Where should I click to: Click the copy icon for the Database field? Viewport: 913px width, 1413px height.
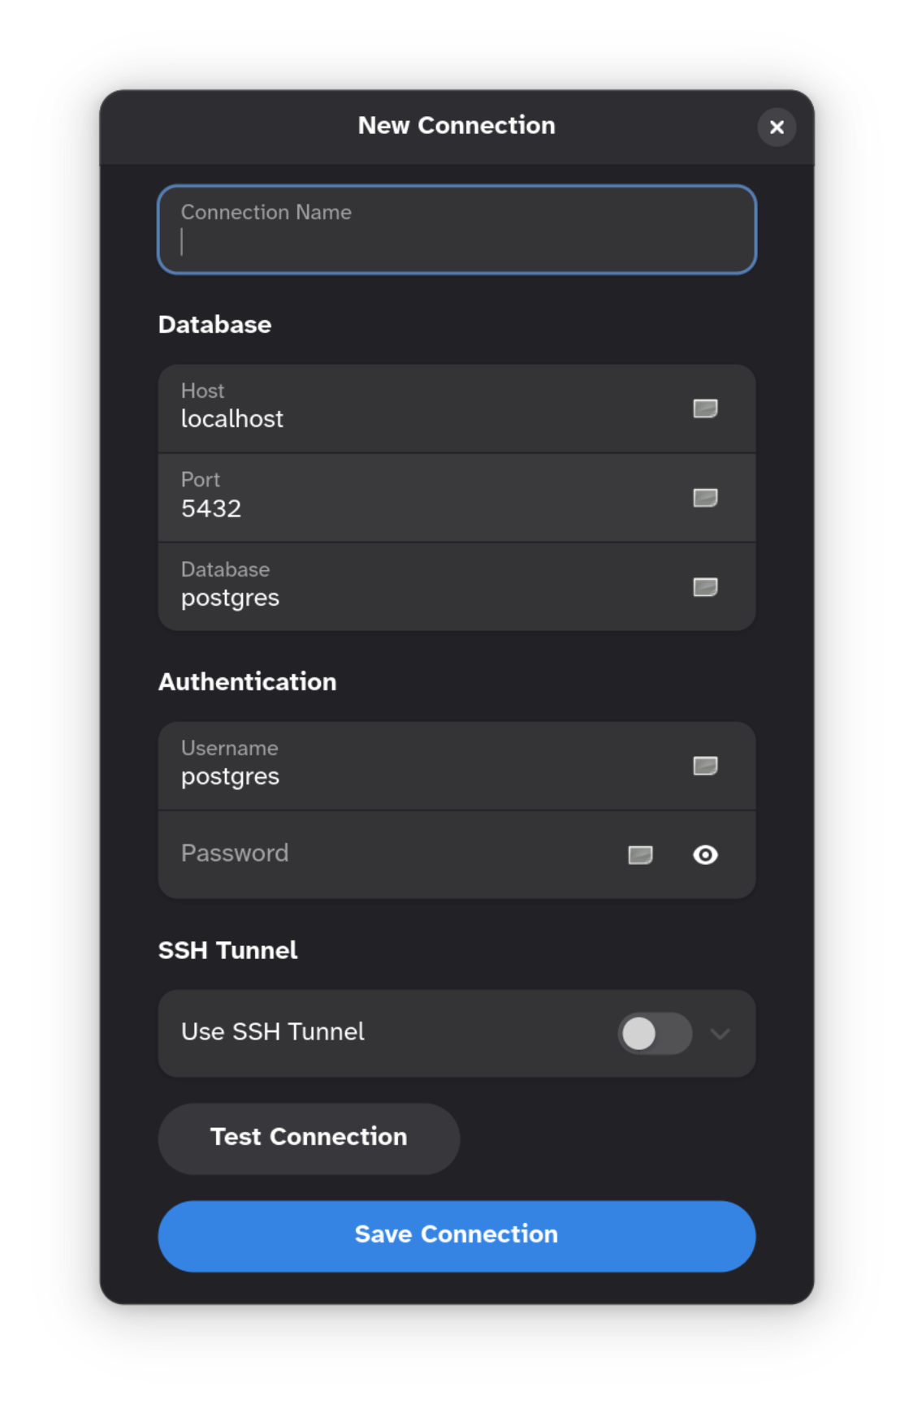coord(705,586)
